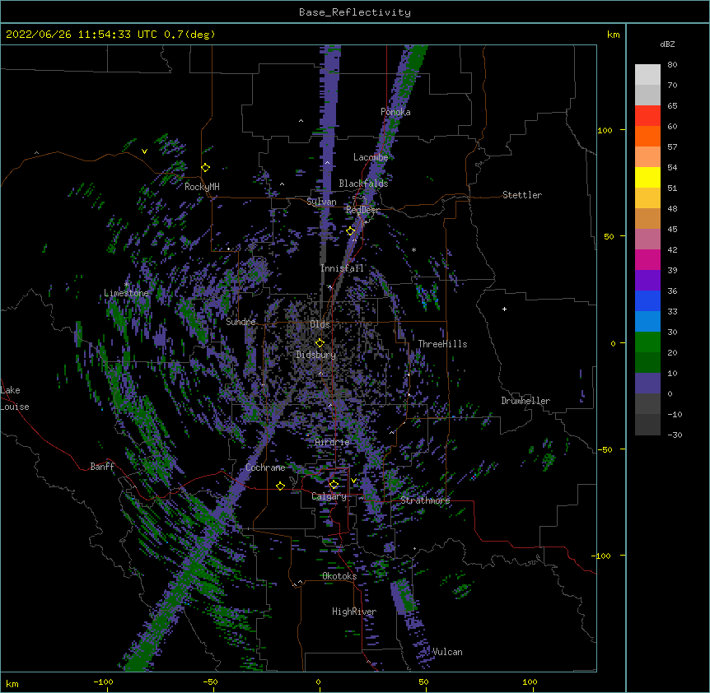Viewport: 710px width, 693px height.
Task: Choose the magenta 39–42 dBZ legend band
Action: click(647, 259)
